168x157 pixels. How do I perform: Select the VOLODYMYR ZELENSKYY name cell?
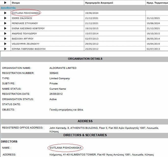pyautogui.click(x=25, y=44)
